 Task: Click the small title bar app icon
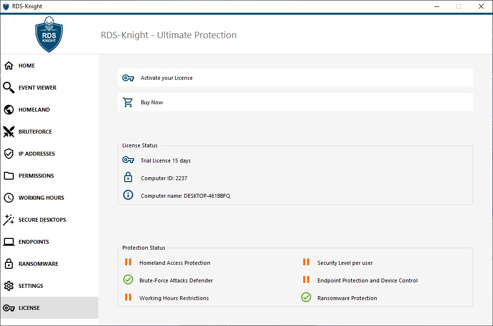tap(6, 6)
